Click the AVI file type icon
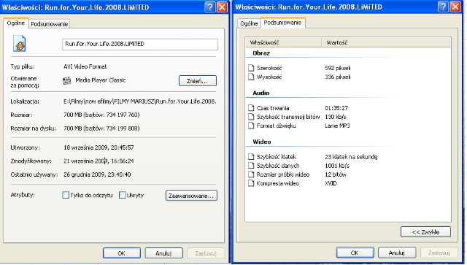 20,44
